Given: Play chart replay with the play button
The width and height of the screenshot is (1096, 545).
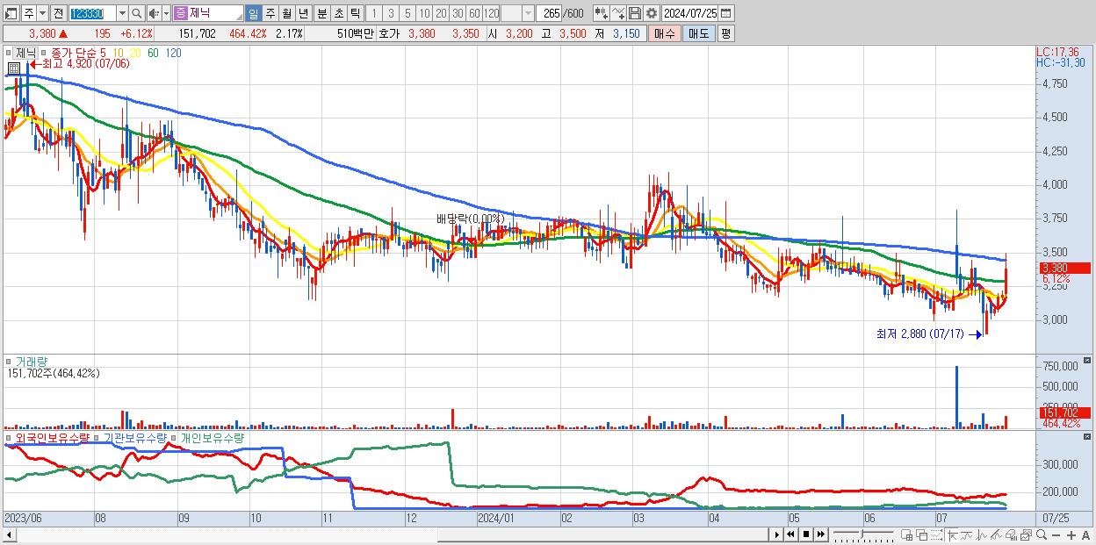Looking at the screenshot, I should 777,534.
